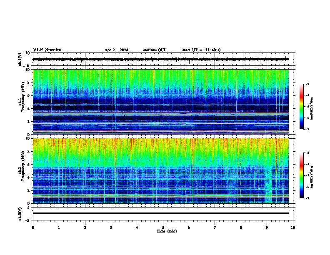Click the ch.1 "Frequency (kHz)" axis label
330x255 pixels.
tap(23, 97)
